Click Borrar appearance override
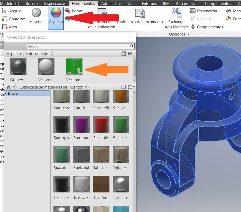The width and height of the screenshot is (241, 212). 74,11
